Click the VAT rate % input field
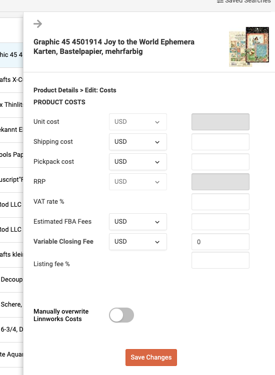275x375 pixels. pos(220,202)
